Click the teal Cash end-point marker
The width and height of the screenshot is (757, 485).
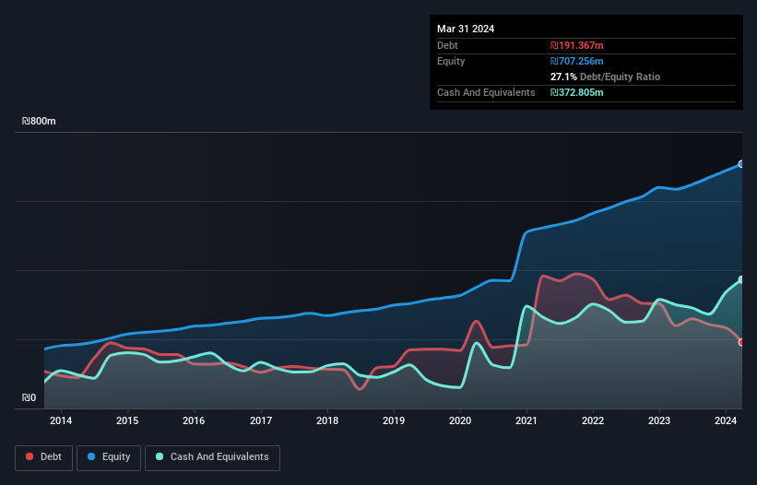coord(741,280)
